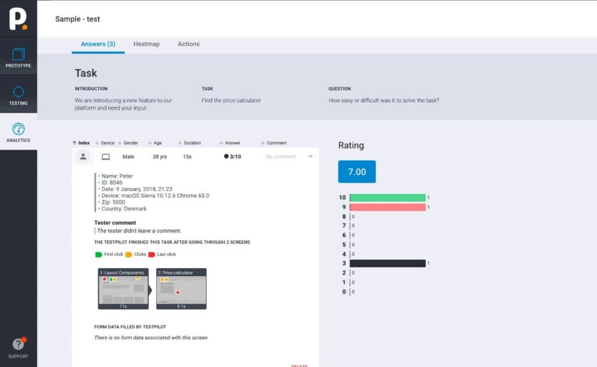Click the green rating 10 bar

tap(387, 198)
